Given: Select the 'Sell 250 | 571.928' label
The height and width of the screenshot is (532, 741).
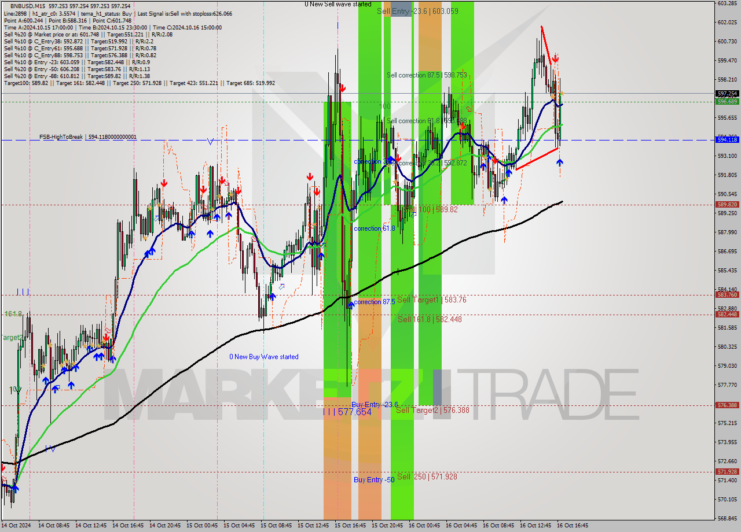Looking at the screenshot, I should point(427,476).
